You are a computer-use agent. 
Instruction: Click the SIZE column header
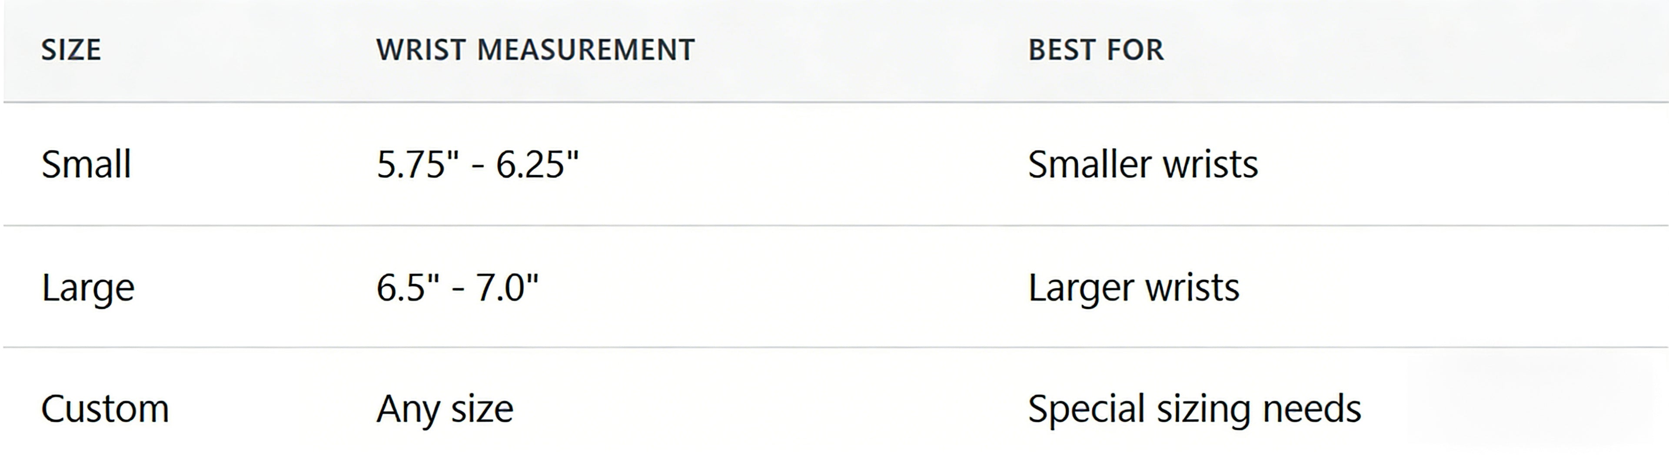(x=71, y=50)
